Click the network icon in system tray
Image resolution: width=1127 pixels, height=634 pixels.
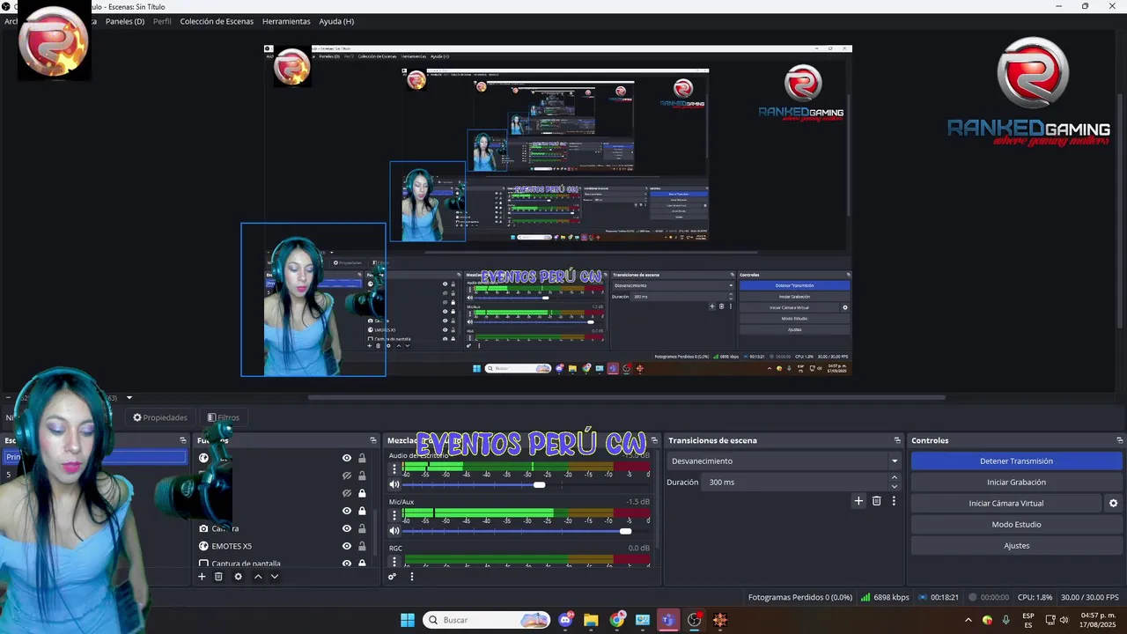pyautogui.click(x=1050, y=620)
